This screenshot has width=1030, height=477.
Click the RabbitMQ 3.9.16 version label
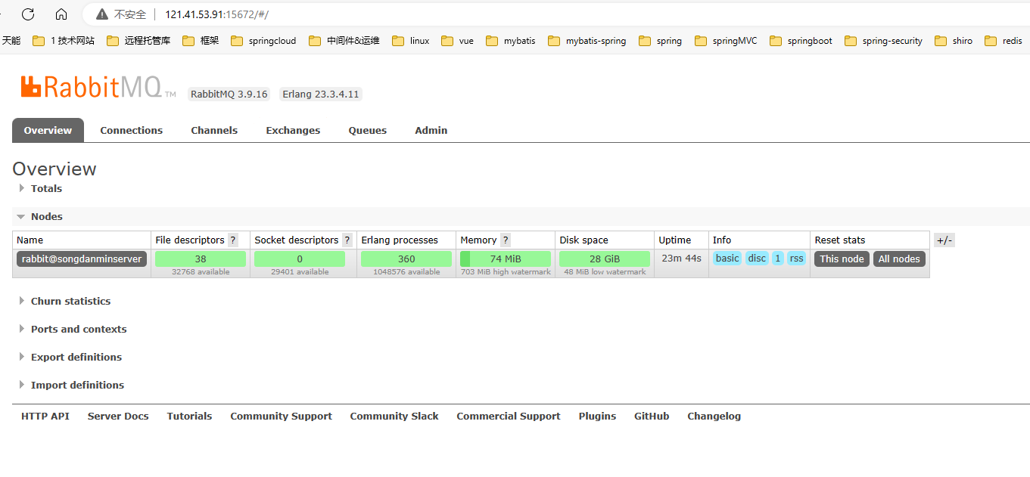[229, 94]
